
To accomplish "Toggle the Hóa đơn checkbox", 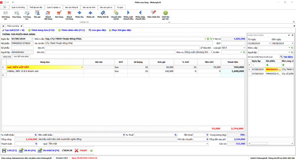I will (x=201, y=48).
